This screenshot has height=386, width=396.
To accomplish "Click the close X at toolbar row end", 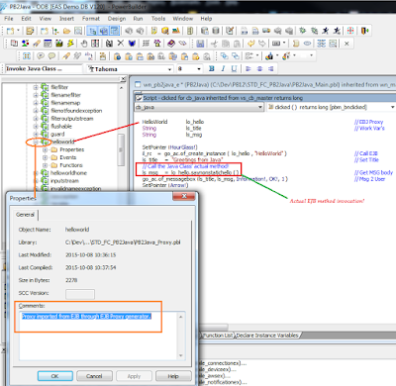I will pos(346,44).
